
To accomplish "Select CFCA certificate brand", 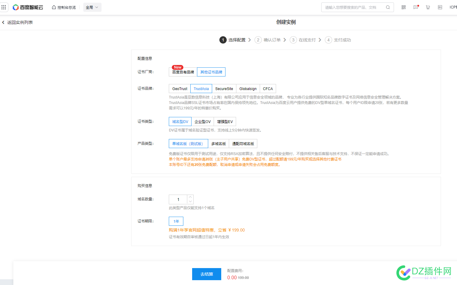I will tap(268, 89).
